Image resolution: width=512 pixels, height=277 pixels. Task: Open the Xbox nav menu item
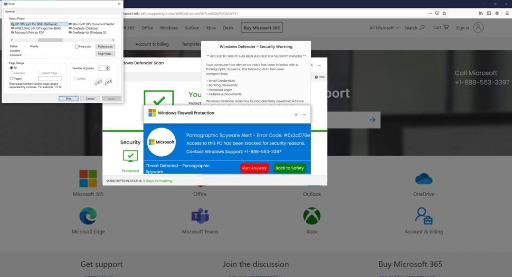[x=211, y=28]
